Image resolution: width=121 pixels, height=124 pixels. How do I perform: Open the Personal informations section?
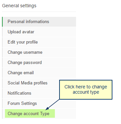click(x=39, y=22)
